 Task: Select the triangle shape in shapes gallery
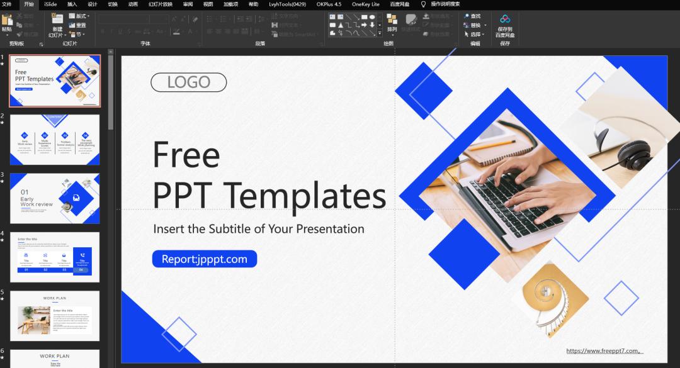point(341,25)
